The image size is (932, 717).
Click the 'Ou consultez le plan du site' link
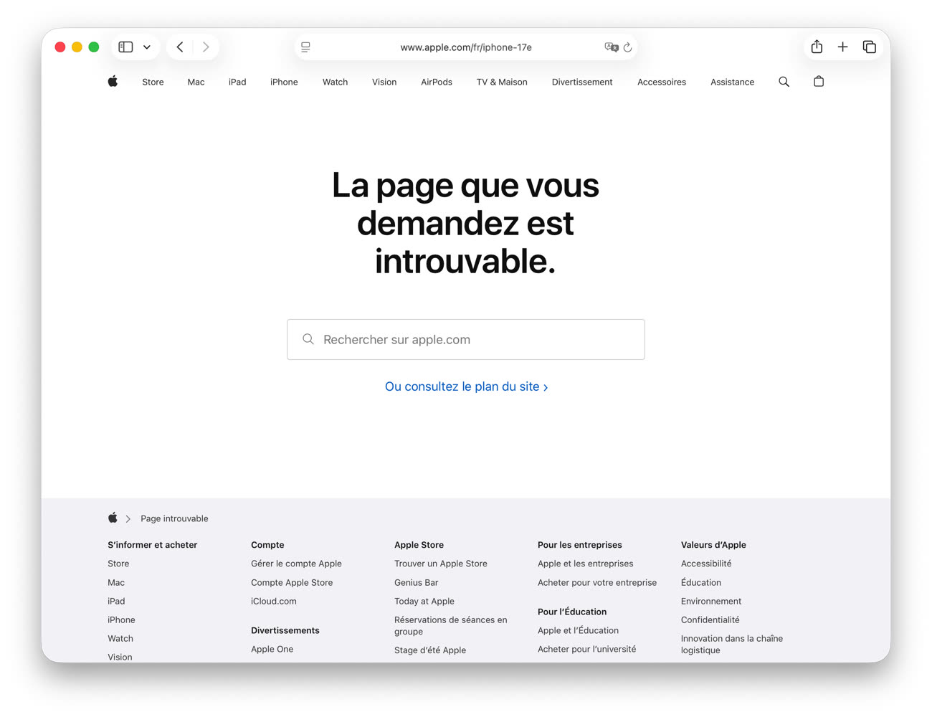466,386
